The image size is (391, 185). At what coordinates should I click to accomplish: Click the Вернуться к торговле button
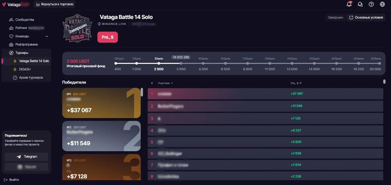[54, 4]
